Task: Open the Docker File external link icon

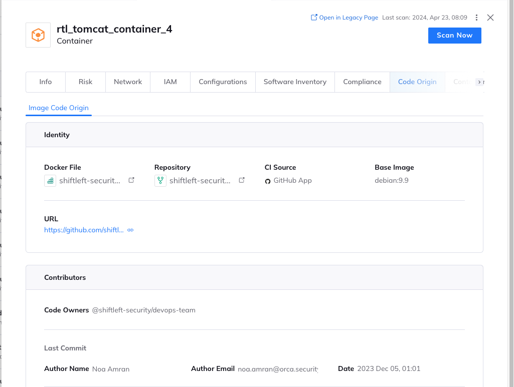Action: point(131,180)
